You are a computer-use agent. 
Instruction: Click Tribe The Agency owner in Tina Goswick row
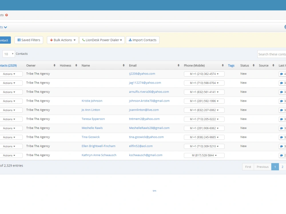pos(38,137)
